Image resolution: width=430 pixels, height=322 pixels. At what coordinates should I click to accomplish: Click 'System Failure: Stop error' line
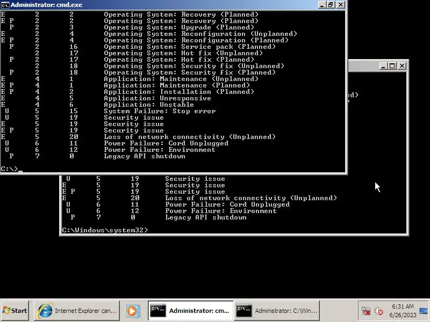(x=160, y=111)
